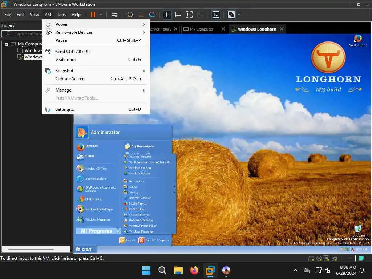
Task: Open Settings... from the VM menu
Action: click(x=96, y=109)
